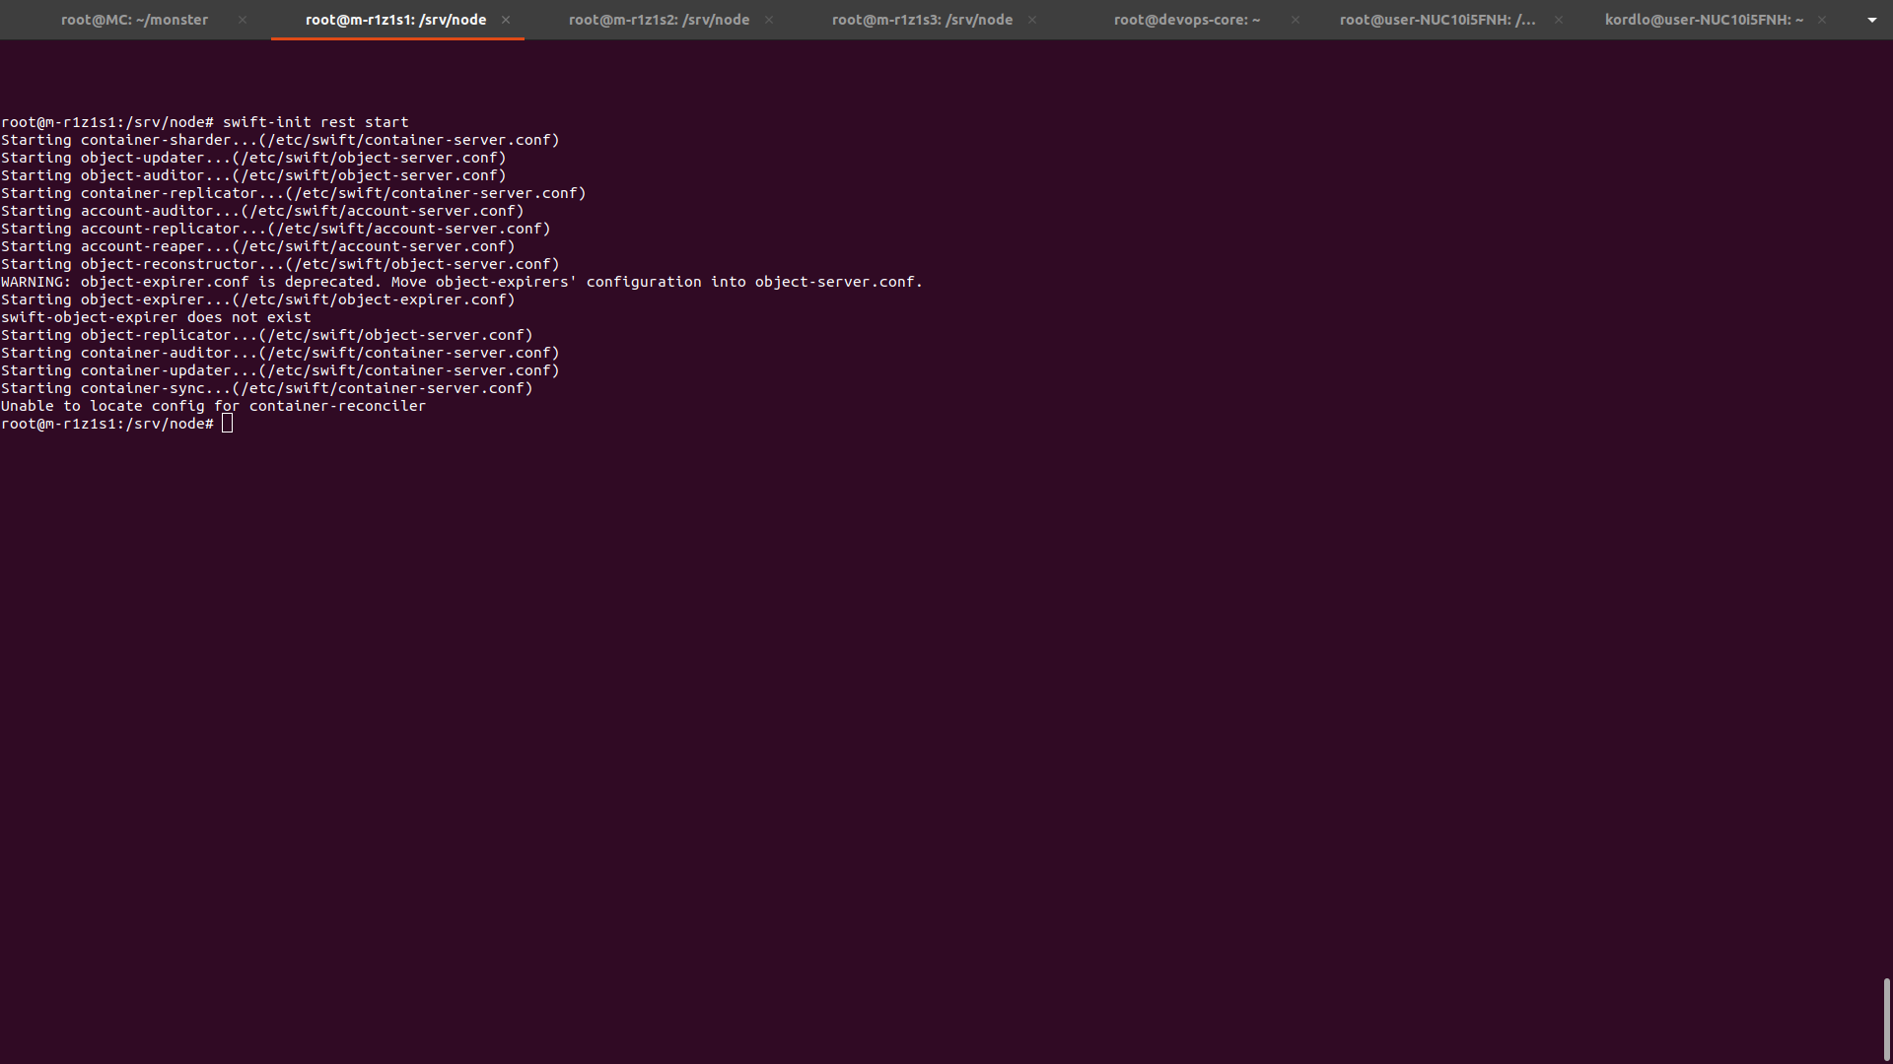Switch to kordlo@user-NUC10i5FNH: ~ tab
The height and width of the screenshot is (1064, 1893).
pyautogui.click(x=1703, y=20)
